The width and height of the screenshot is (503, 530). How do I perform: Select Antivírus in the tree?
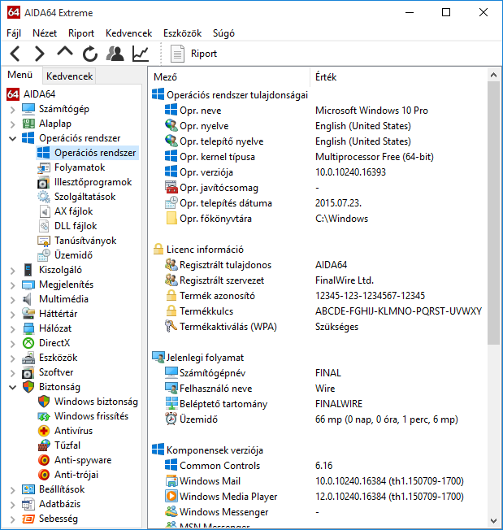click(x=75, y=431)
